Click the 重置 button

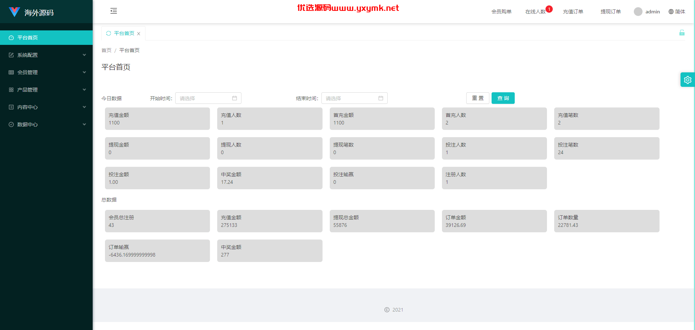pyautogui.click(x=478, y=98)
